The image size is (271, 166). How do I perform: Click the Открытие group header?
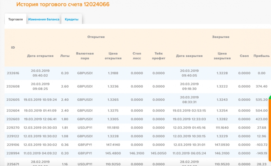[96, 37]
